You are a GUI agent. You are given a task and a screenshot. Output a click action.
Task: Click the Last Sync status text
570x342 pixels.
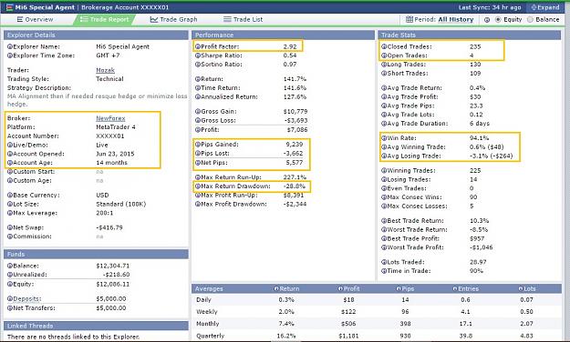tap(490, 7)
